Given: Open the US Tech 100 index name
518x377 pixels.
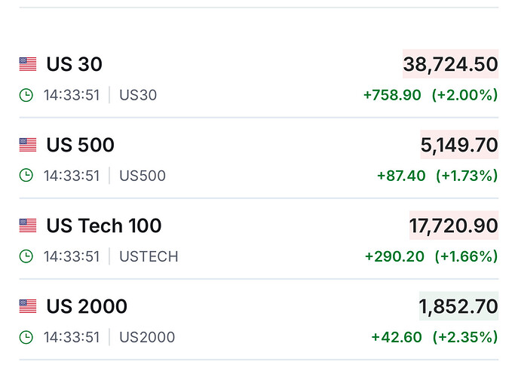Looking at the screenshot, I should [103, 225].
